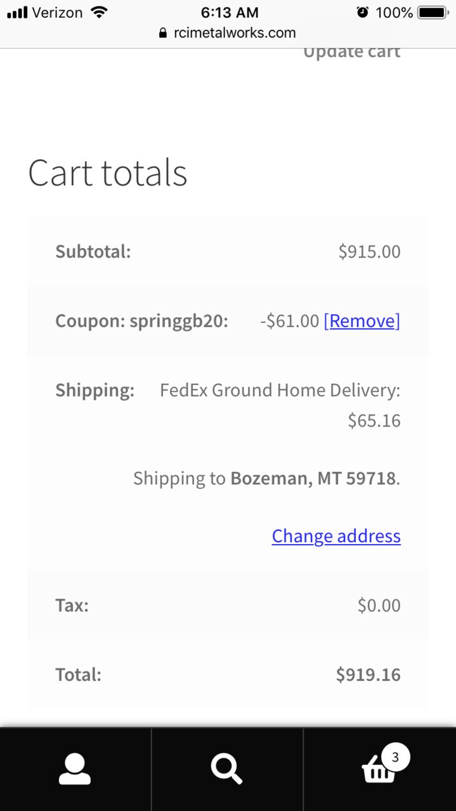Select the Total amount $919.16

(368, 674)
